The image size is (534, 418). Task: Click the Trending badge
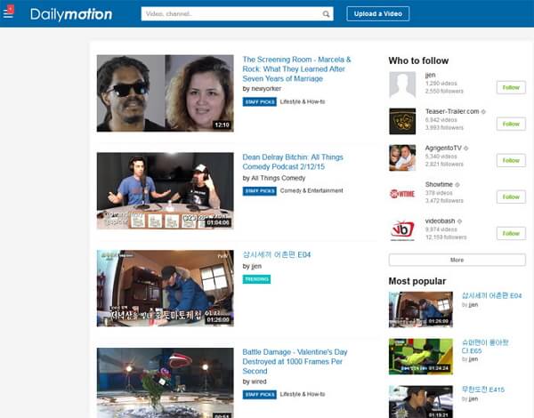pyautogui.click(x=256, y=279)
